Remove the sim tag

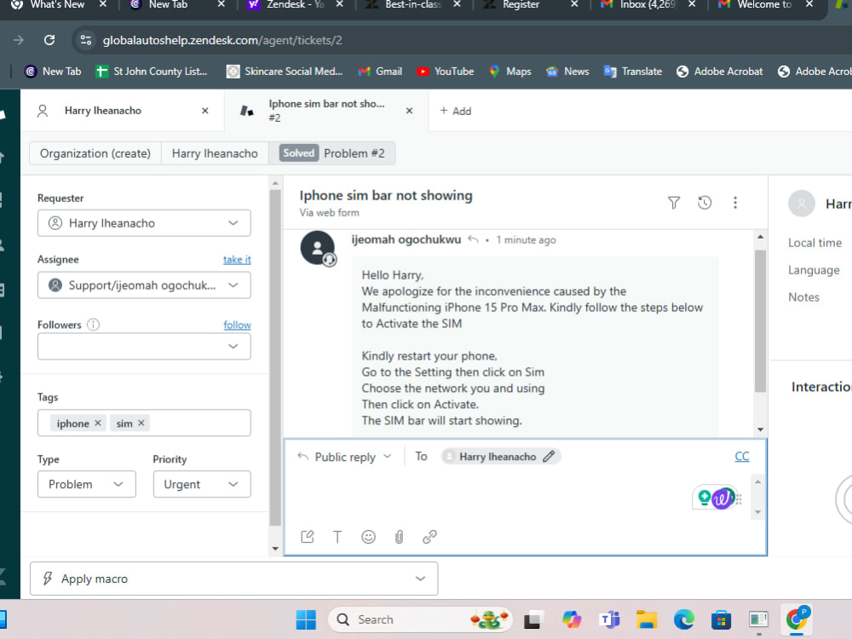pos(141,423)
